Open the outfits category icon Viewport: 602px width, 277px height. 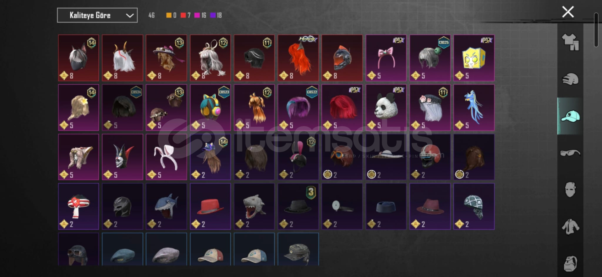coord(570,42)
